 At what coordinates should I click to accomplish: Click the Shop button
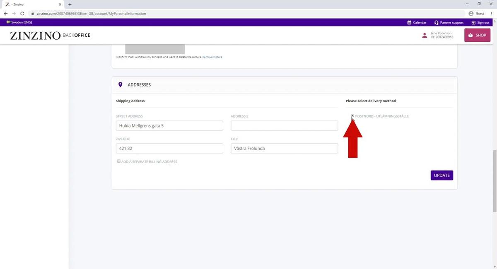pyautogui.click(x=477, y=35)
